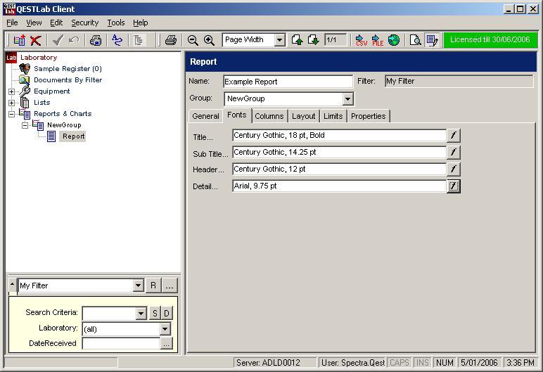Click the red X delete toolbar icon
Viewport: 543px width, 372px height.
point(36,41)
